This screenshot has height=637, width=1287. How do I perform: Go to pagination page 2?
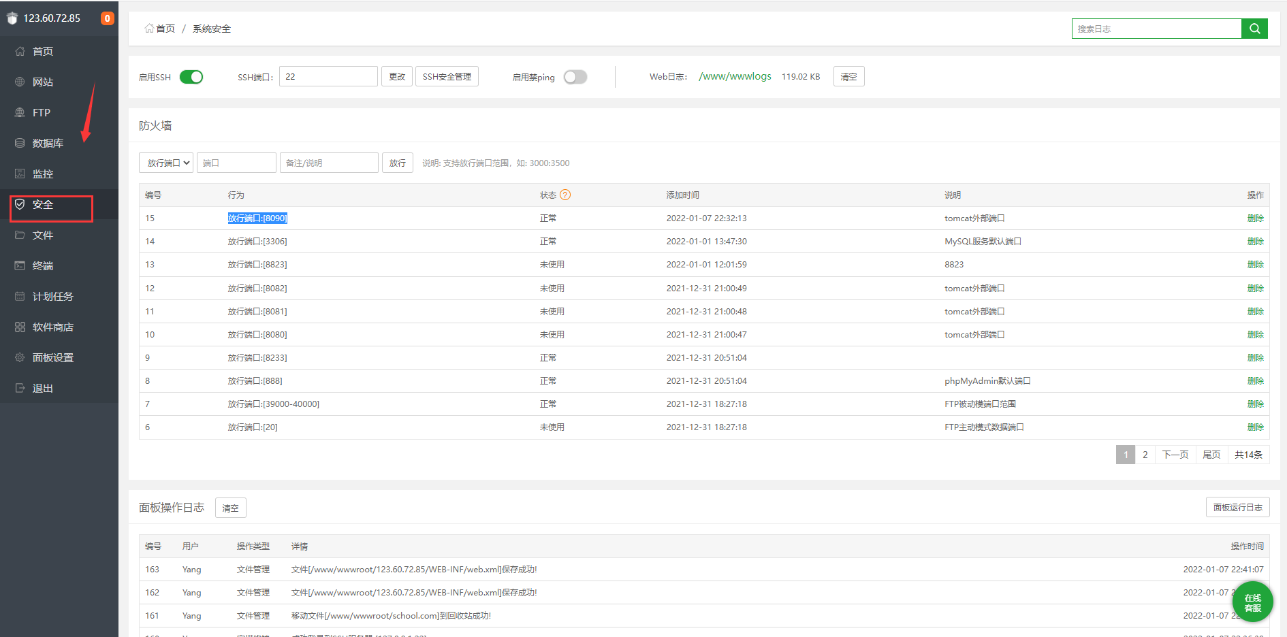1145,455
